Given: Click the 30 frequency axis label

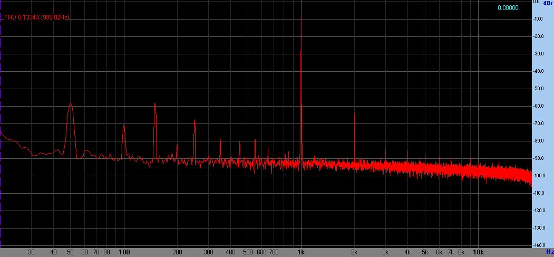Looking at the screenshot, I should click(x=32, y=252).
